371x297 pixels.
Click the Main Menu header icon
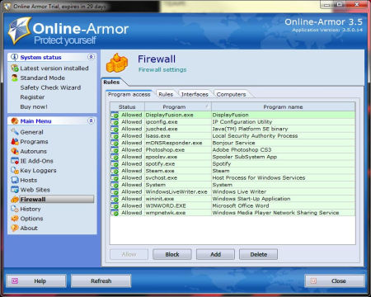(15, 121)
